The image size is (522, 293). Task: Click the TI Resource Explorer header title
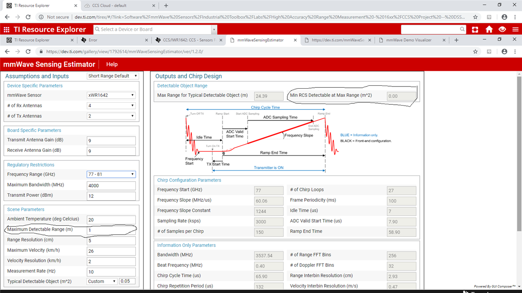click(50, 29)
